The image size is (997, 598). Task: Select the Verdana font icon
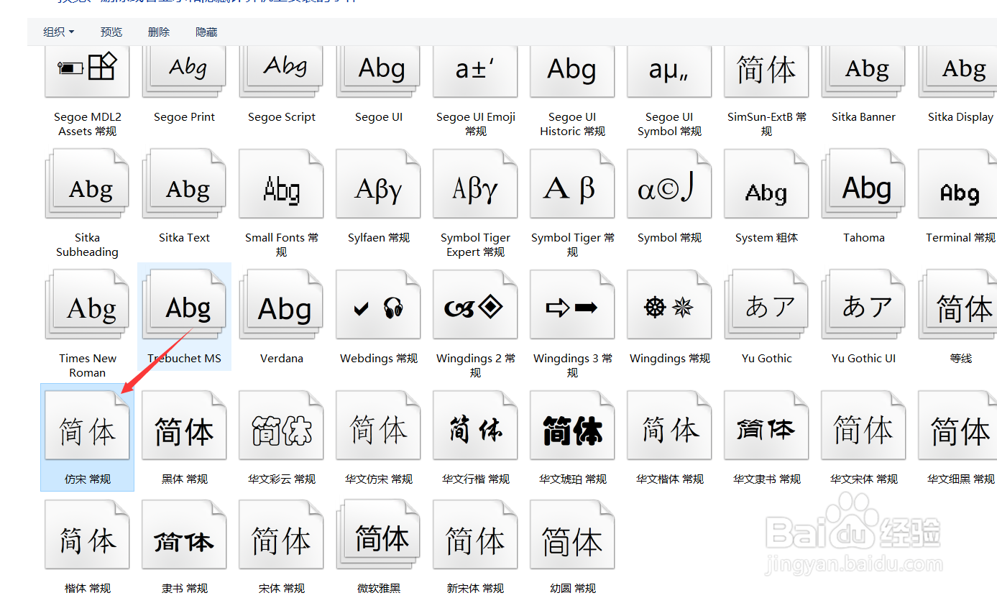(281, 303)
